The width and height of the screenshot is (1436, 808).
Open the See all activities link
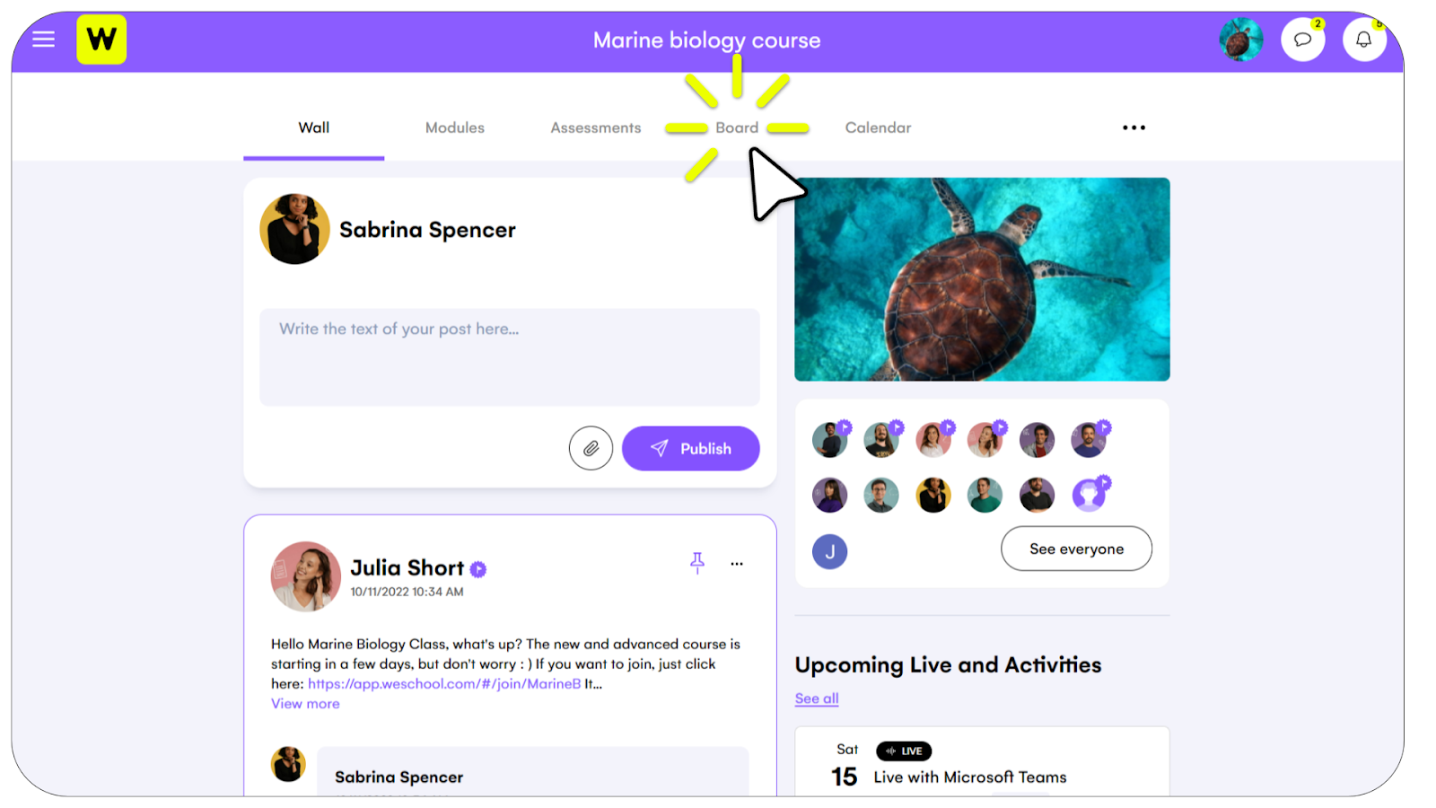point(817,698)
